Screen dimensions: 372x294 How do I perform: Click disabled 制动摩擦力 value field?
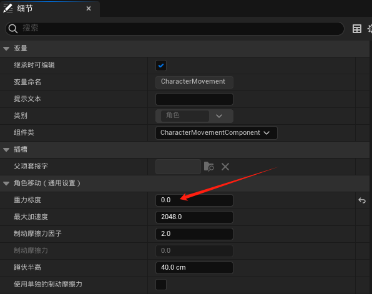(x=194, y=251)
